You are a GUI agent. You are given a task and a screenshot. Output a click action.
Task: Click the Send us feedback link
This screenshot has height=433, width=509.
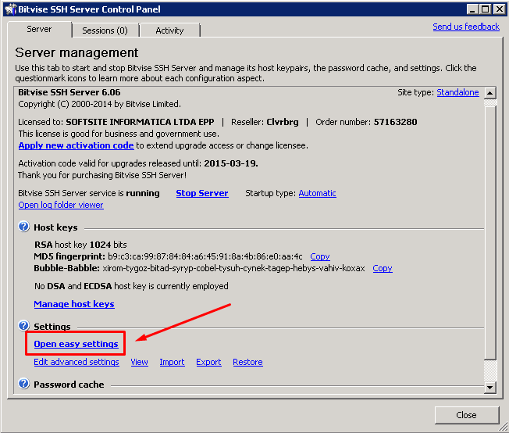(x=466, y=27)
